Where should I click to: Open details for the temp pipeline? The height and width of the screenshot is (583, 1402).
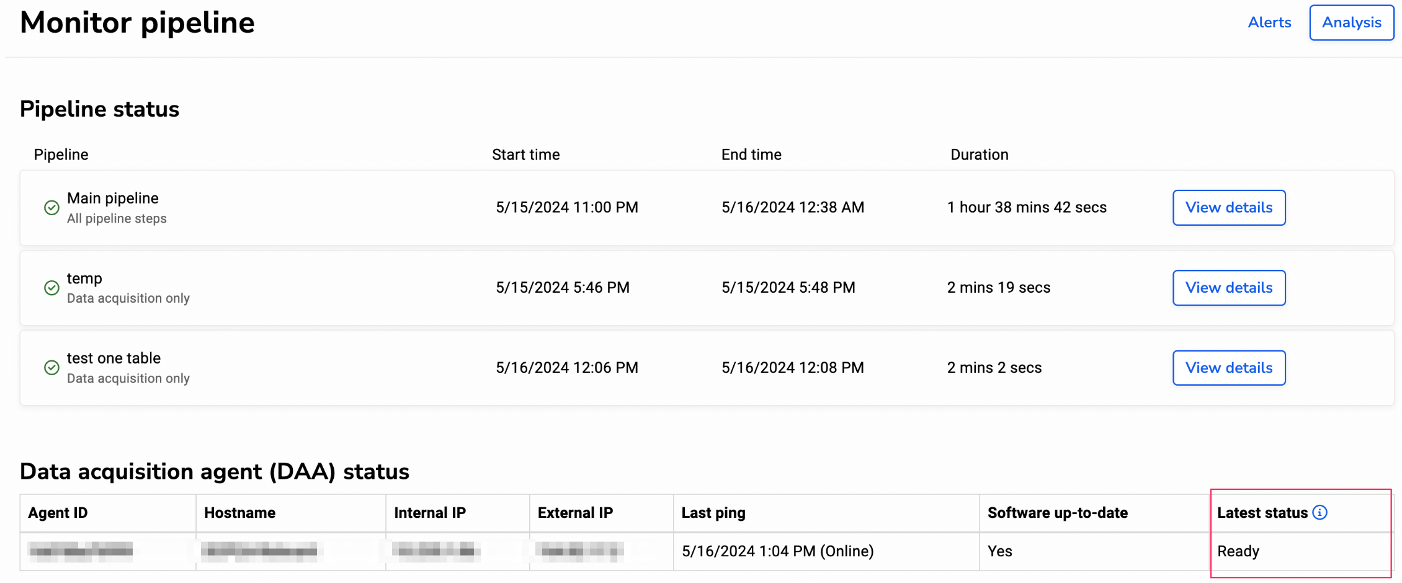click(x=1229, y=287)
